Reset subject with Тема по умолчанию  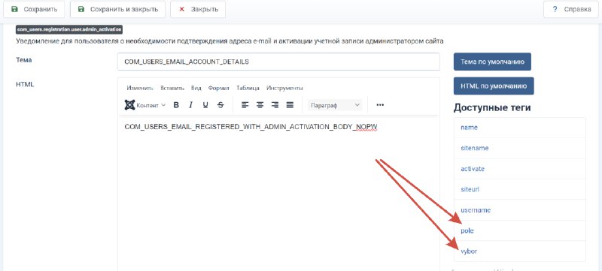click(x=492, y=62)
